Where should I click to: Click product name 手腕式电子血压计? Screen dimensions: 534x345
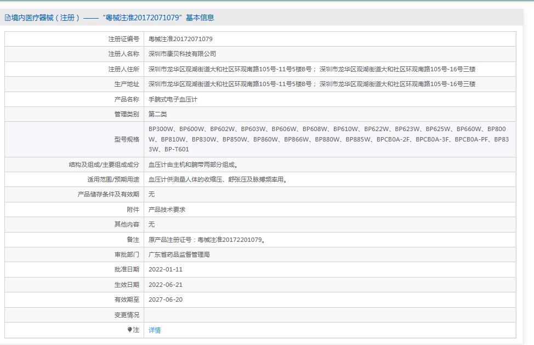click(173, 99)
